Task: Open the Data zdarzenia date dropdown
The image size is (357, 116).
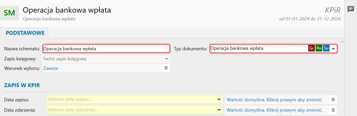Action: point(219,110)
